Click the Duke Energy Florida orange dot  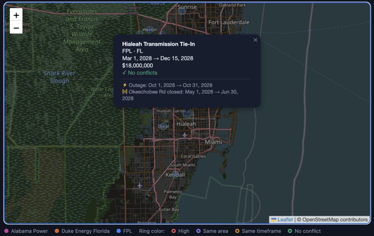57,231
